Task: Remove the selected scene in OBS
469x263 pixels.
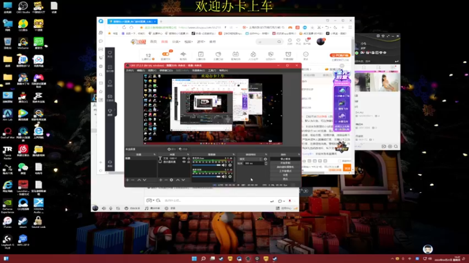Action: point(133,180)
